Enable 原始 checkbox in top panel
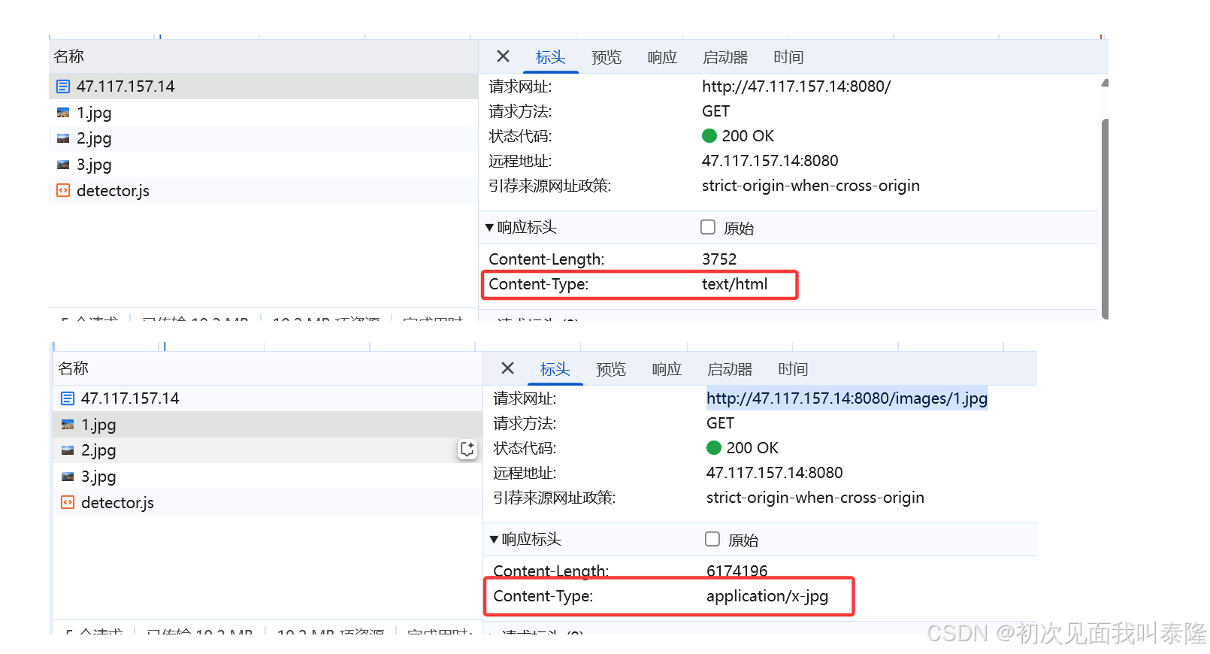This screenshot has height=654, width=1210. point(708,227)
